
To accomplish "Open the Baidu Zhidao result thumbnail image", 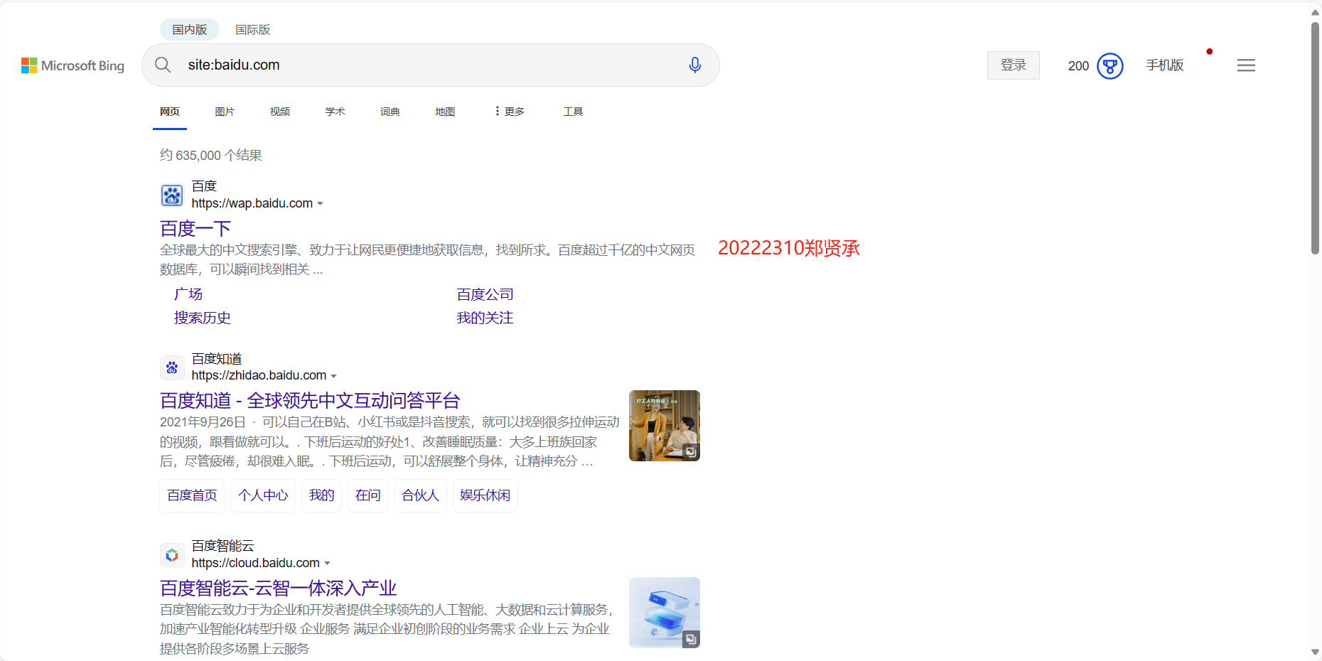I will (665, 426).
